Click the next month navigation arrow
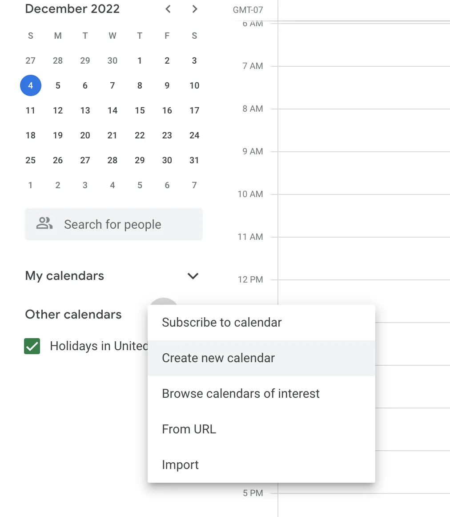The width and height of the screenshot is (450, 517). (194, 8)
